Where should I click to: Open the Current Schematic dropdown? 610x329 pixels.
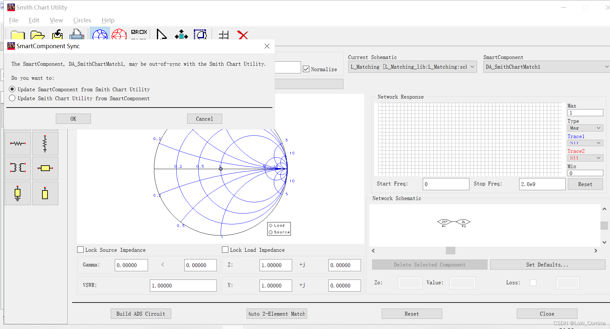click(412, 67)
